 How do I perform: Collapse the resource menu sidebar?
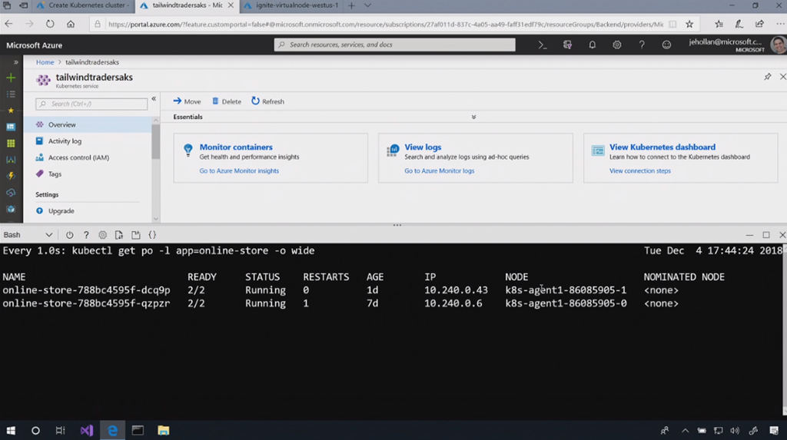click(154, 99)
